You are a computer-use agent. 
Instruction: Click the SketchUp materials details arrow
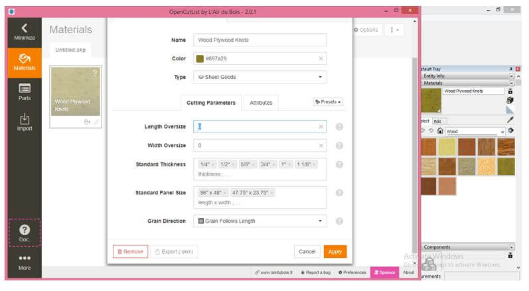pos(511,131)
